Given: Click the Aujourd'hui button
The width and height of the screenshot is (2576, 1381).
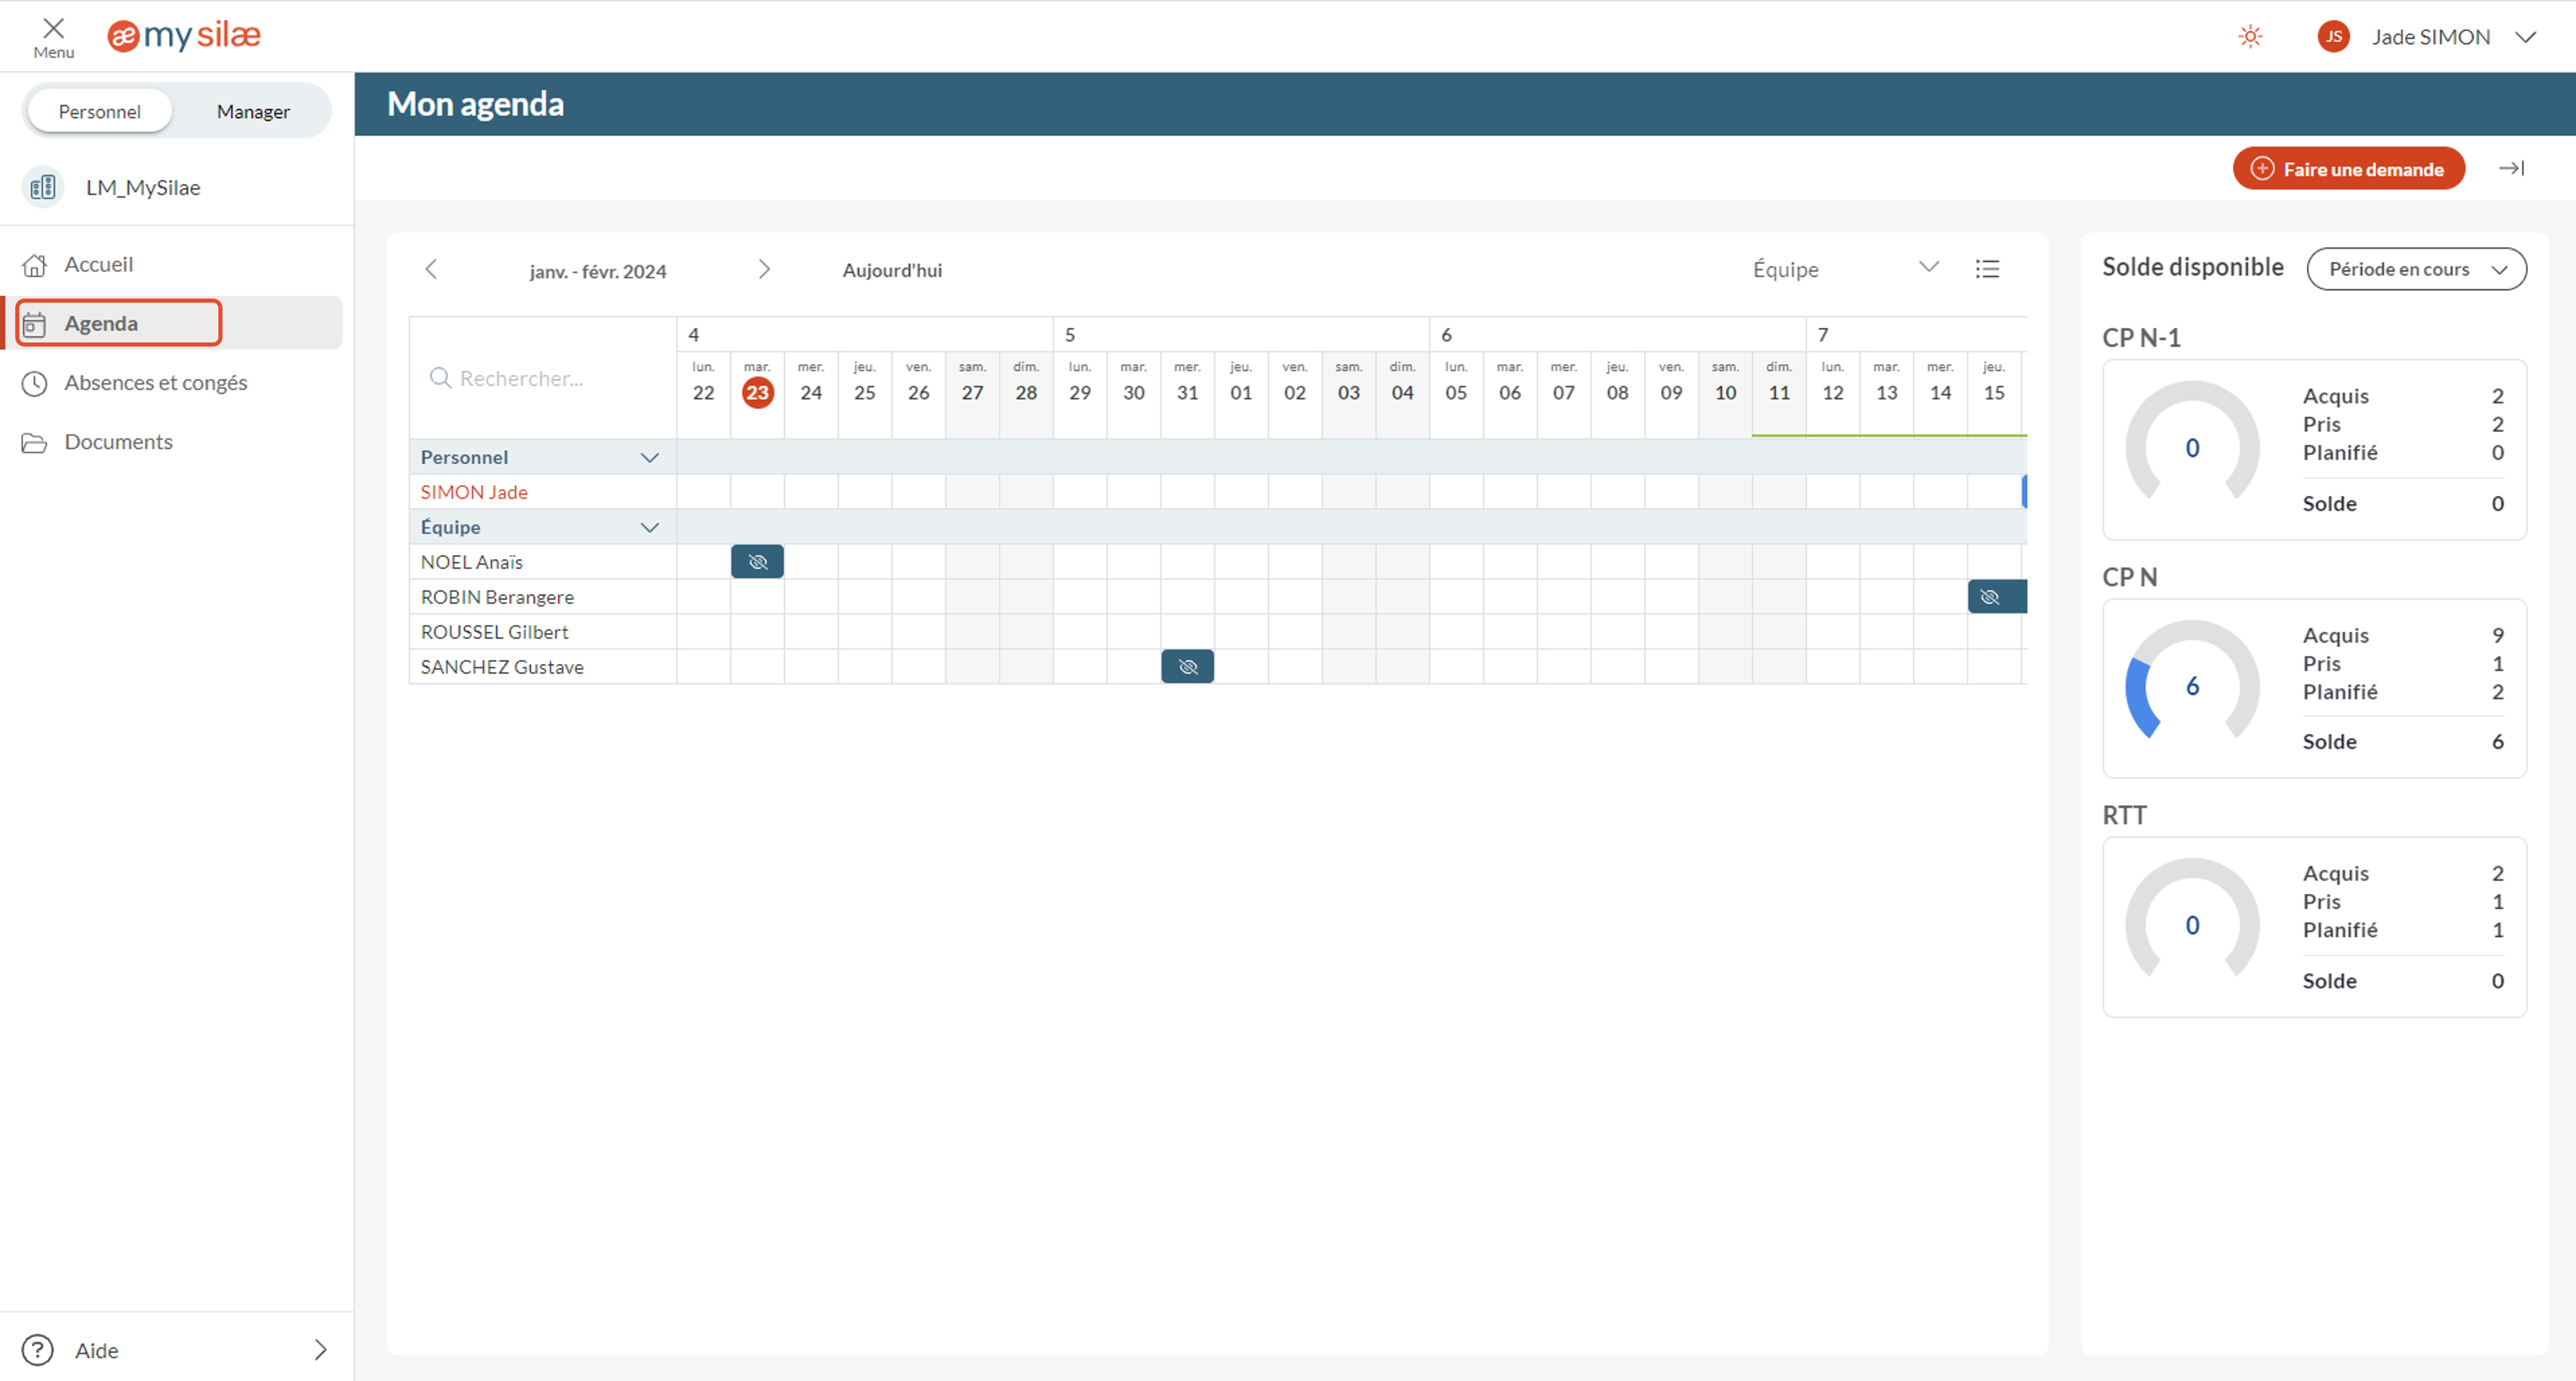Looking at the screenshot, I should (892, 270).
